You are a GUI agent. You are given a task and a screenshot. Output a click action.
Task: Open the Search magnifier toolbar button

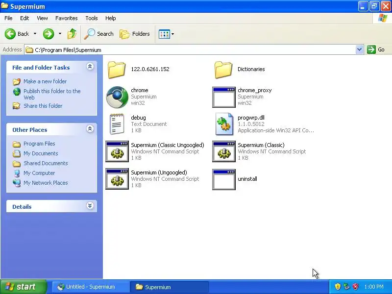98,34
